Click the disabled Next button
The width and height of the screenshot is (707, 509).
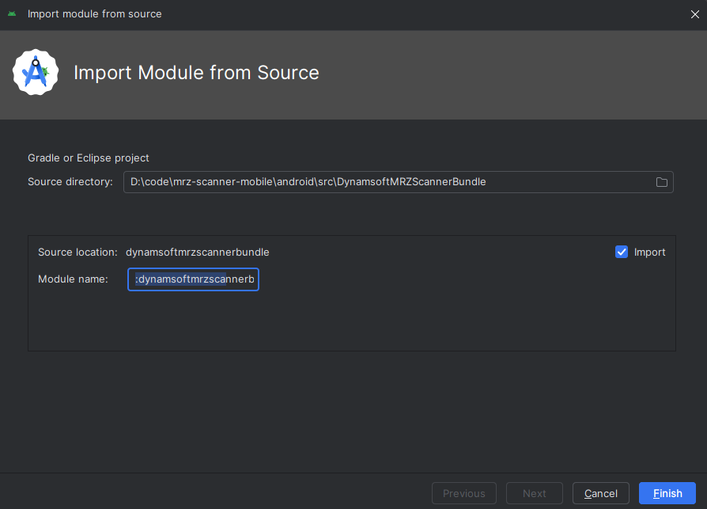534,492
